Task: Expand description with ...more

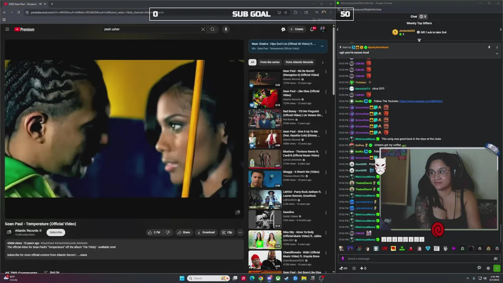Action: (x=83, y=255)
